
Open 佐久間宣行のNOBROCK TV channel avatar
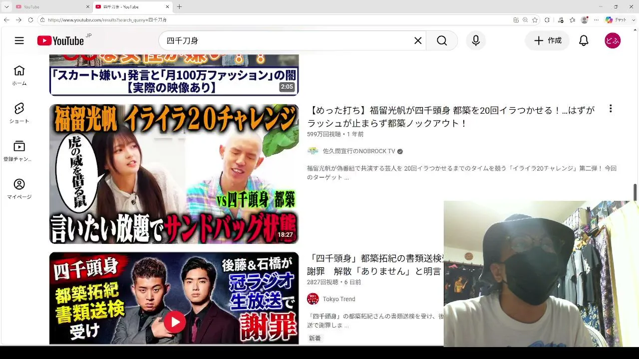(x=313, y=151)
